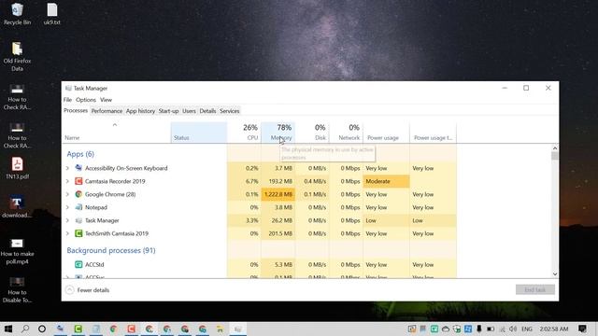598x336 pixels.
Task: Open the File menu
Action: point(67,100)
